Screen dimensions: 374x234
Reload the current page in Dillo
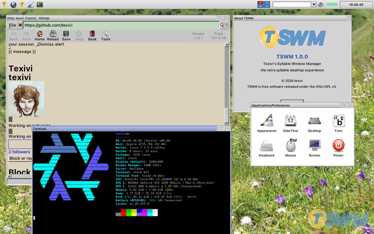tap(53, 36)
